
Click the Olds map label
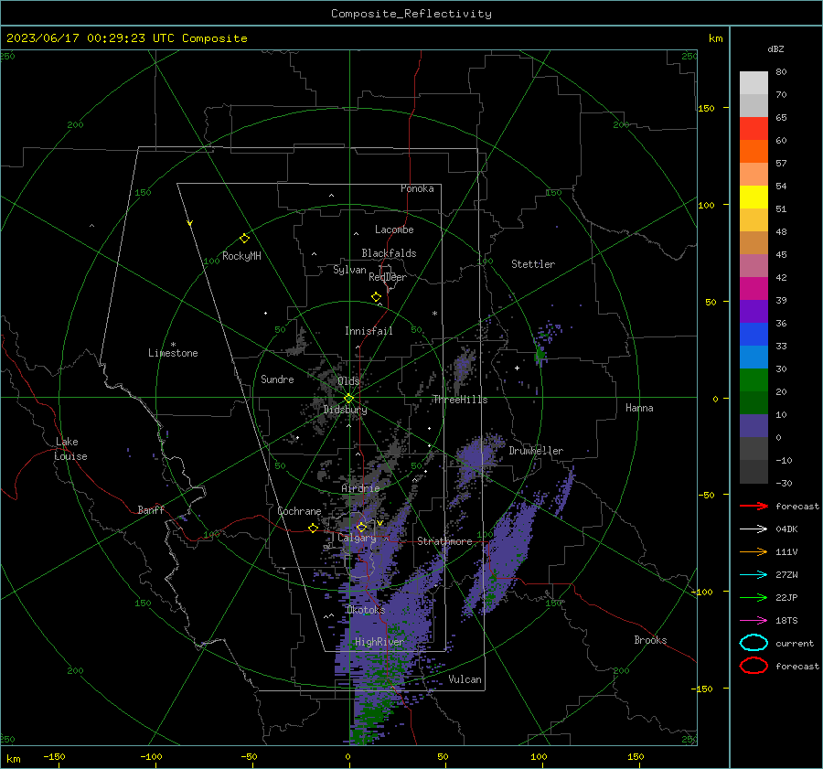click(348, 380)
